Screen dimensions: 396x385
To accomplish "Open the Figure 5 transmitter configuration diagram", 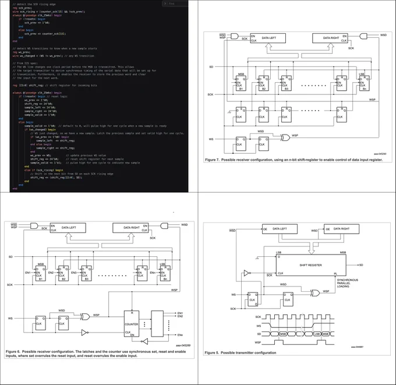I will 297,289.
